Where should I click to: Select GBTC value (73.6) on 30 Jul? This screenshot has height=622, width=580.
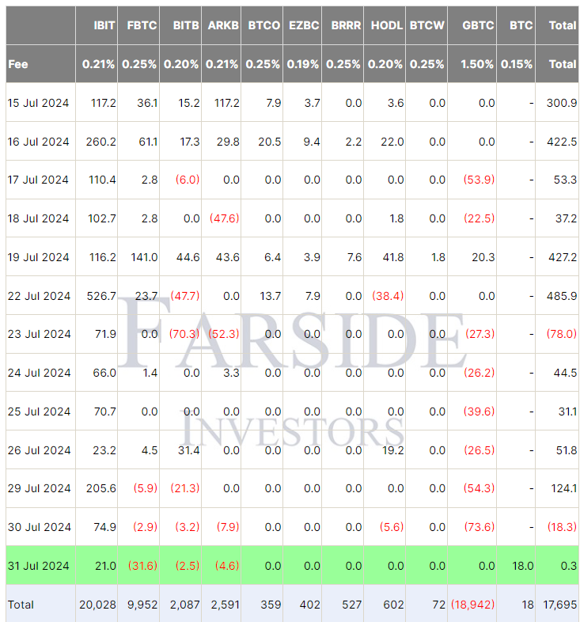tap(480, 527)
